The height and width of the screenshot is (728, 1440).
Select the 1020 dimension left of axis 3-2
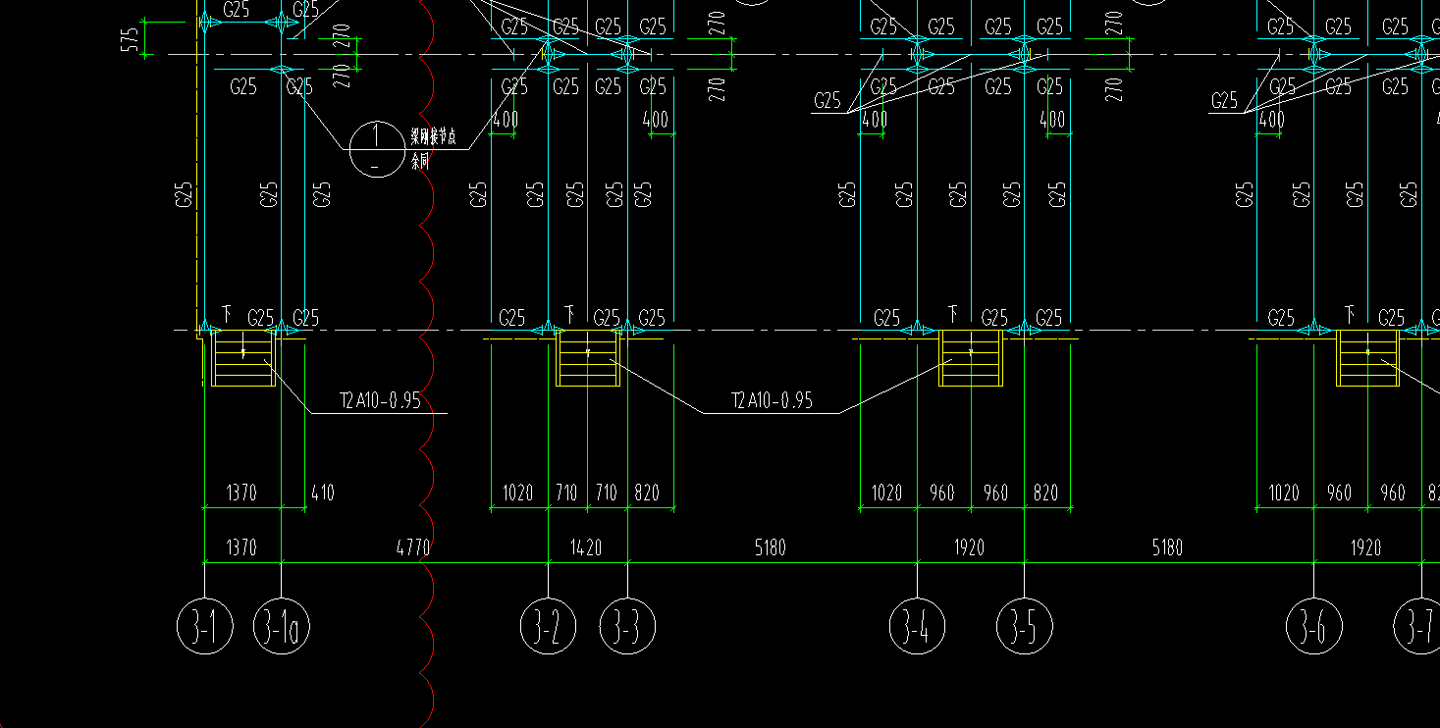click(x=516, y=493)
